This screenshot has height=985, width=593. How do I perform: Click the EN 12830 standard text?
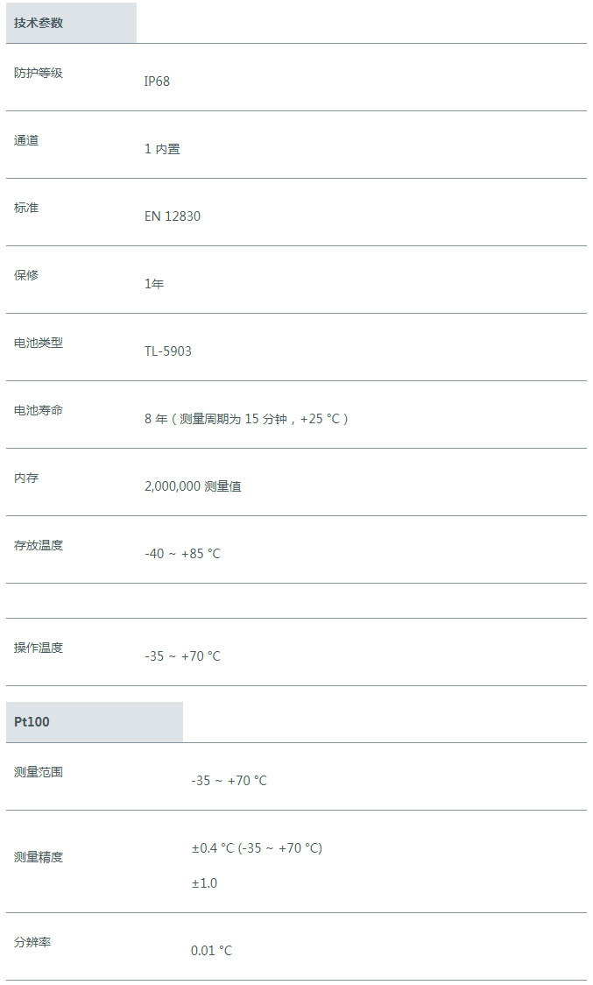click(x=173, y=216)
